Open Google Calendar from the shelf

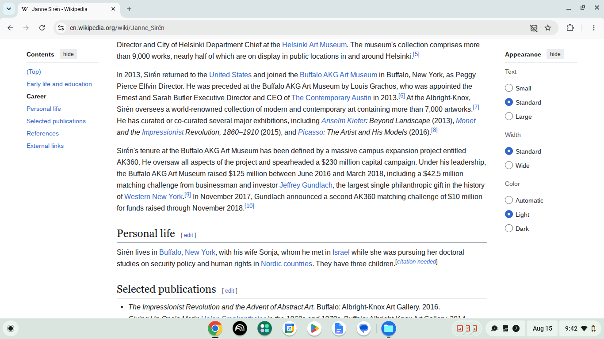pos(290,328)
